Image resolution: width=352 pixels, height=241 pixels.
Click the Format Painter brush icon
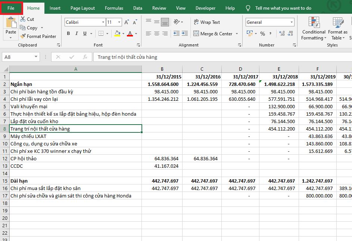tap(23, 36)
